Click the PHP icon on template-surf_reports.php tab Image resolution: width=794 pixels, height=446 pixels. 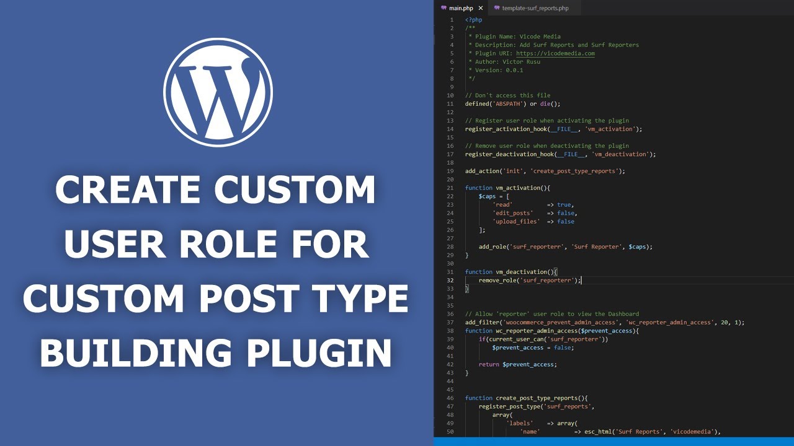coord(497,8)
